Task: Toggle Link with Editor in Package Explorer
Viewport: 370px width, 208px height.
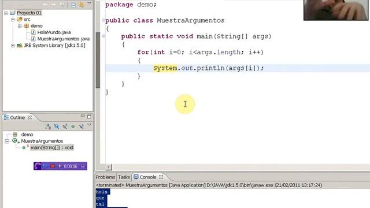Action: [x=82, y=5]
